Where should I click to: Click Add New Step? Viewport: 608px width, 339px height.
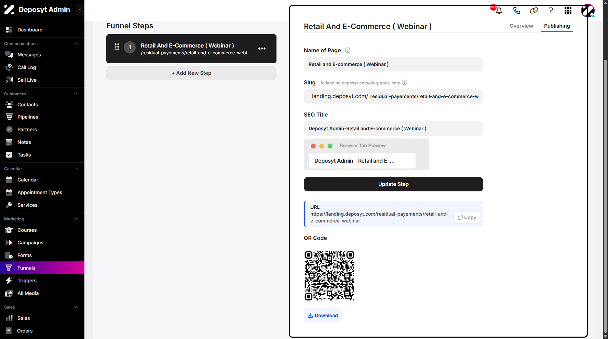tap(191, 73)
